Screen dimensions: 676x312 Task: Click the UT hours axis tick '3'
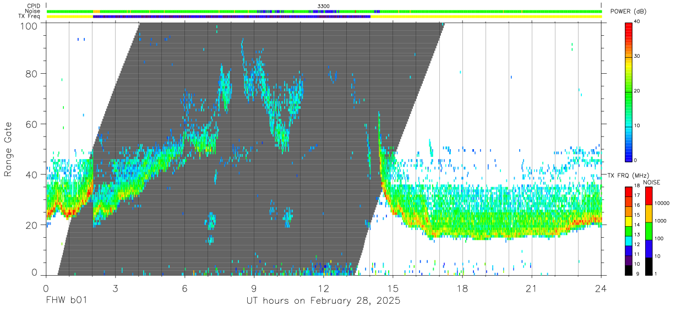pyautogui.click(x=115, y=288)
